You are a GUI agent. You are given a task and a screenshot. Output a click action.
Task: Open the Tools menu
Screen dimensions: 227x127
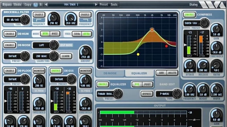[114, 5]
